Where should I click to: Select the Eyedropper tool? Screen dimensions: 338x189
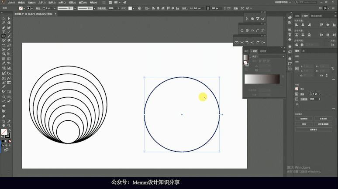(3, 63)
